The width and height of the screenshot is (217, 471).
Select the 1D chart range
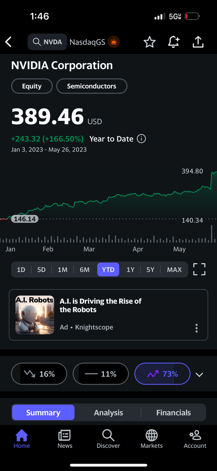click(21, 270)
